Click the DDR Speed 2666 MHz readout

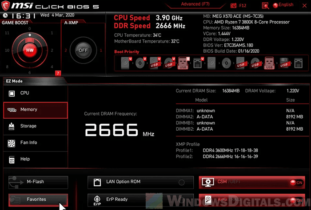point(150,26)
